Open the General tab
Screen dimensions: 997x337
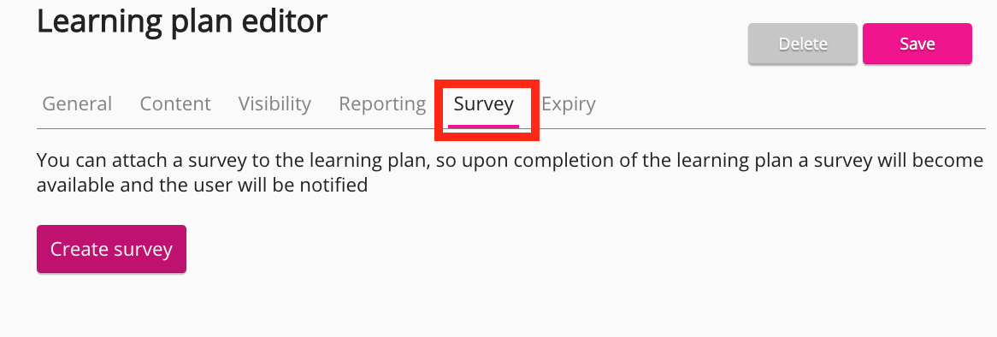click(77, 103)
